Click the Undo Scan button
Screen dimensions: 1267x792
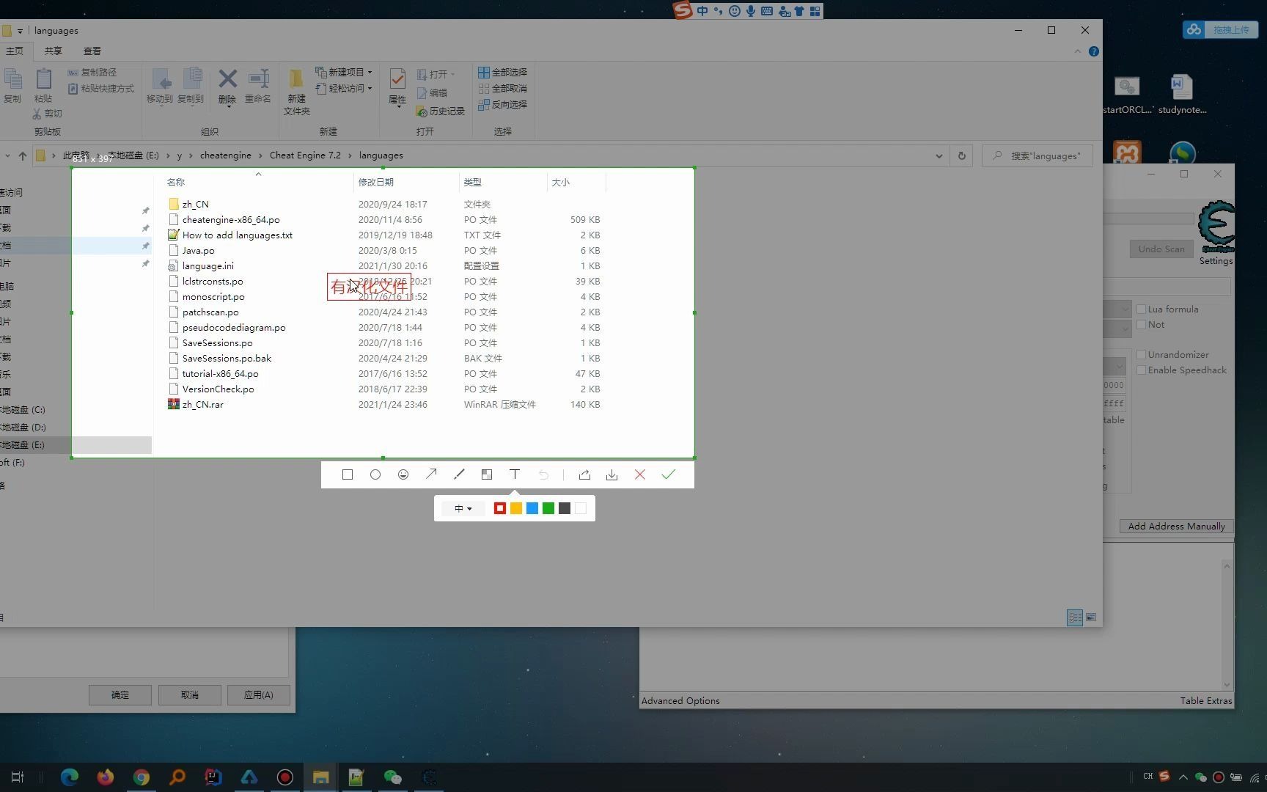click(x=1161, y=249)
